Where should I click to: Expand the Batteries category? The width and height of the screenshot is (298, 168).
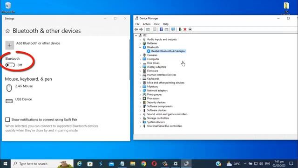point(140,43)
